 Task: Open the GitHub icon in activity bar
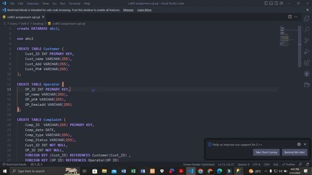pyautogui.click(x=307, y=74)
